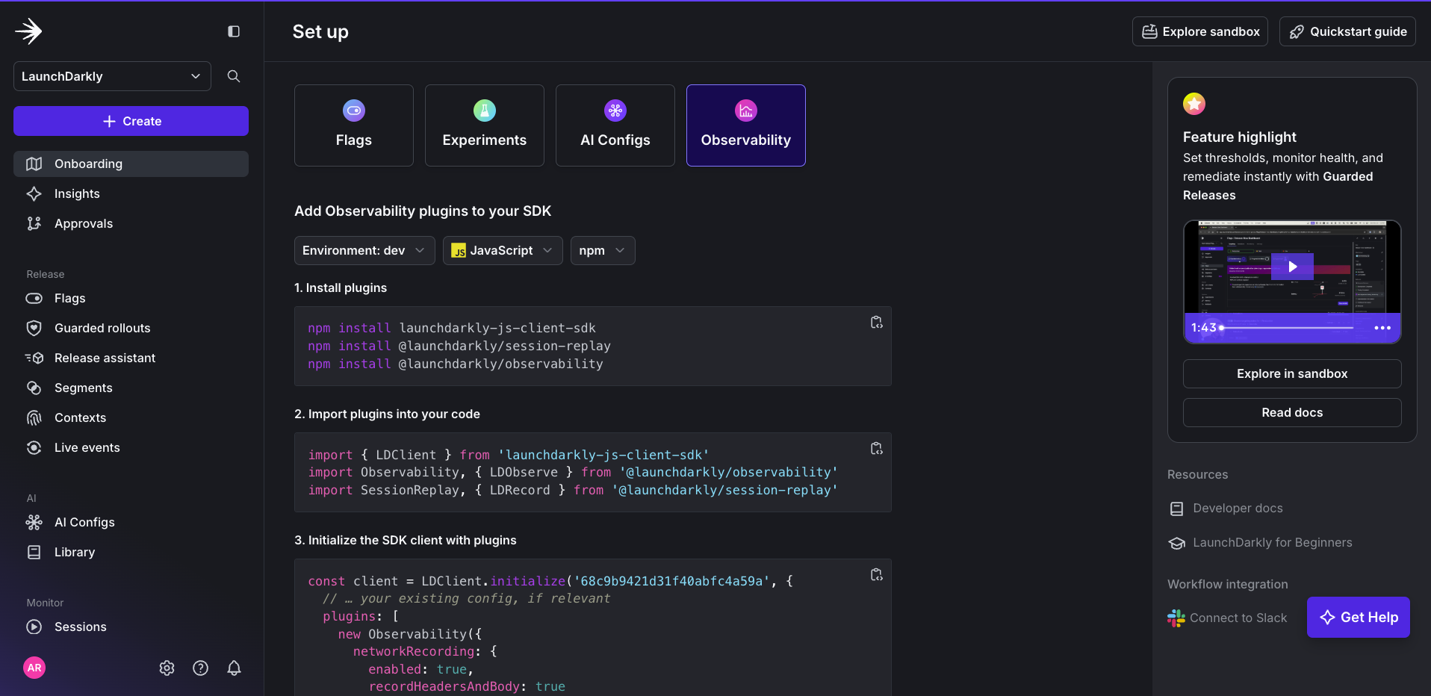Open the notifications bell
1431x696 pixels.
click(234, 668)
